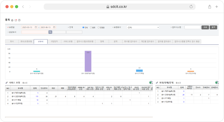Open calendar picker for end date 2025-06-13

54,27
